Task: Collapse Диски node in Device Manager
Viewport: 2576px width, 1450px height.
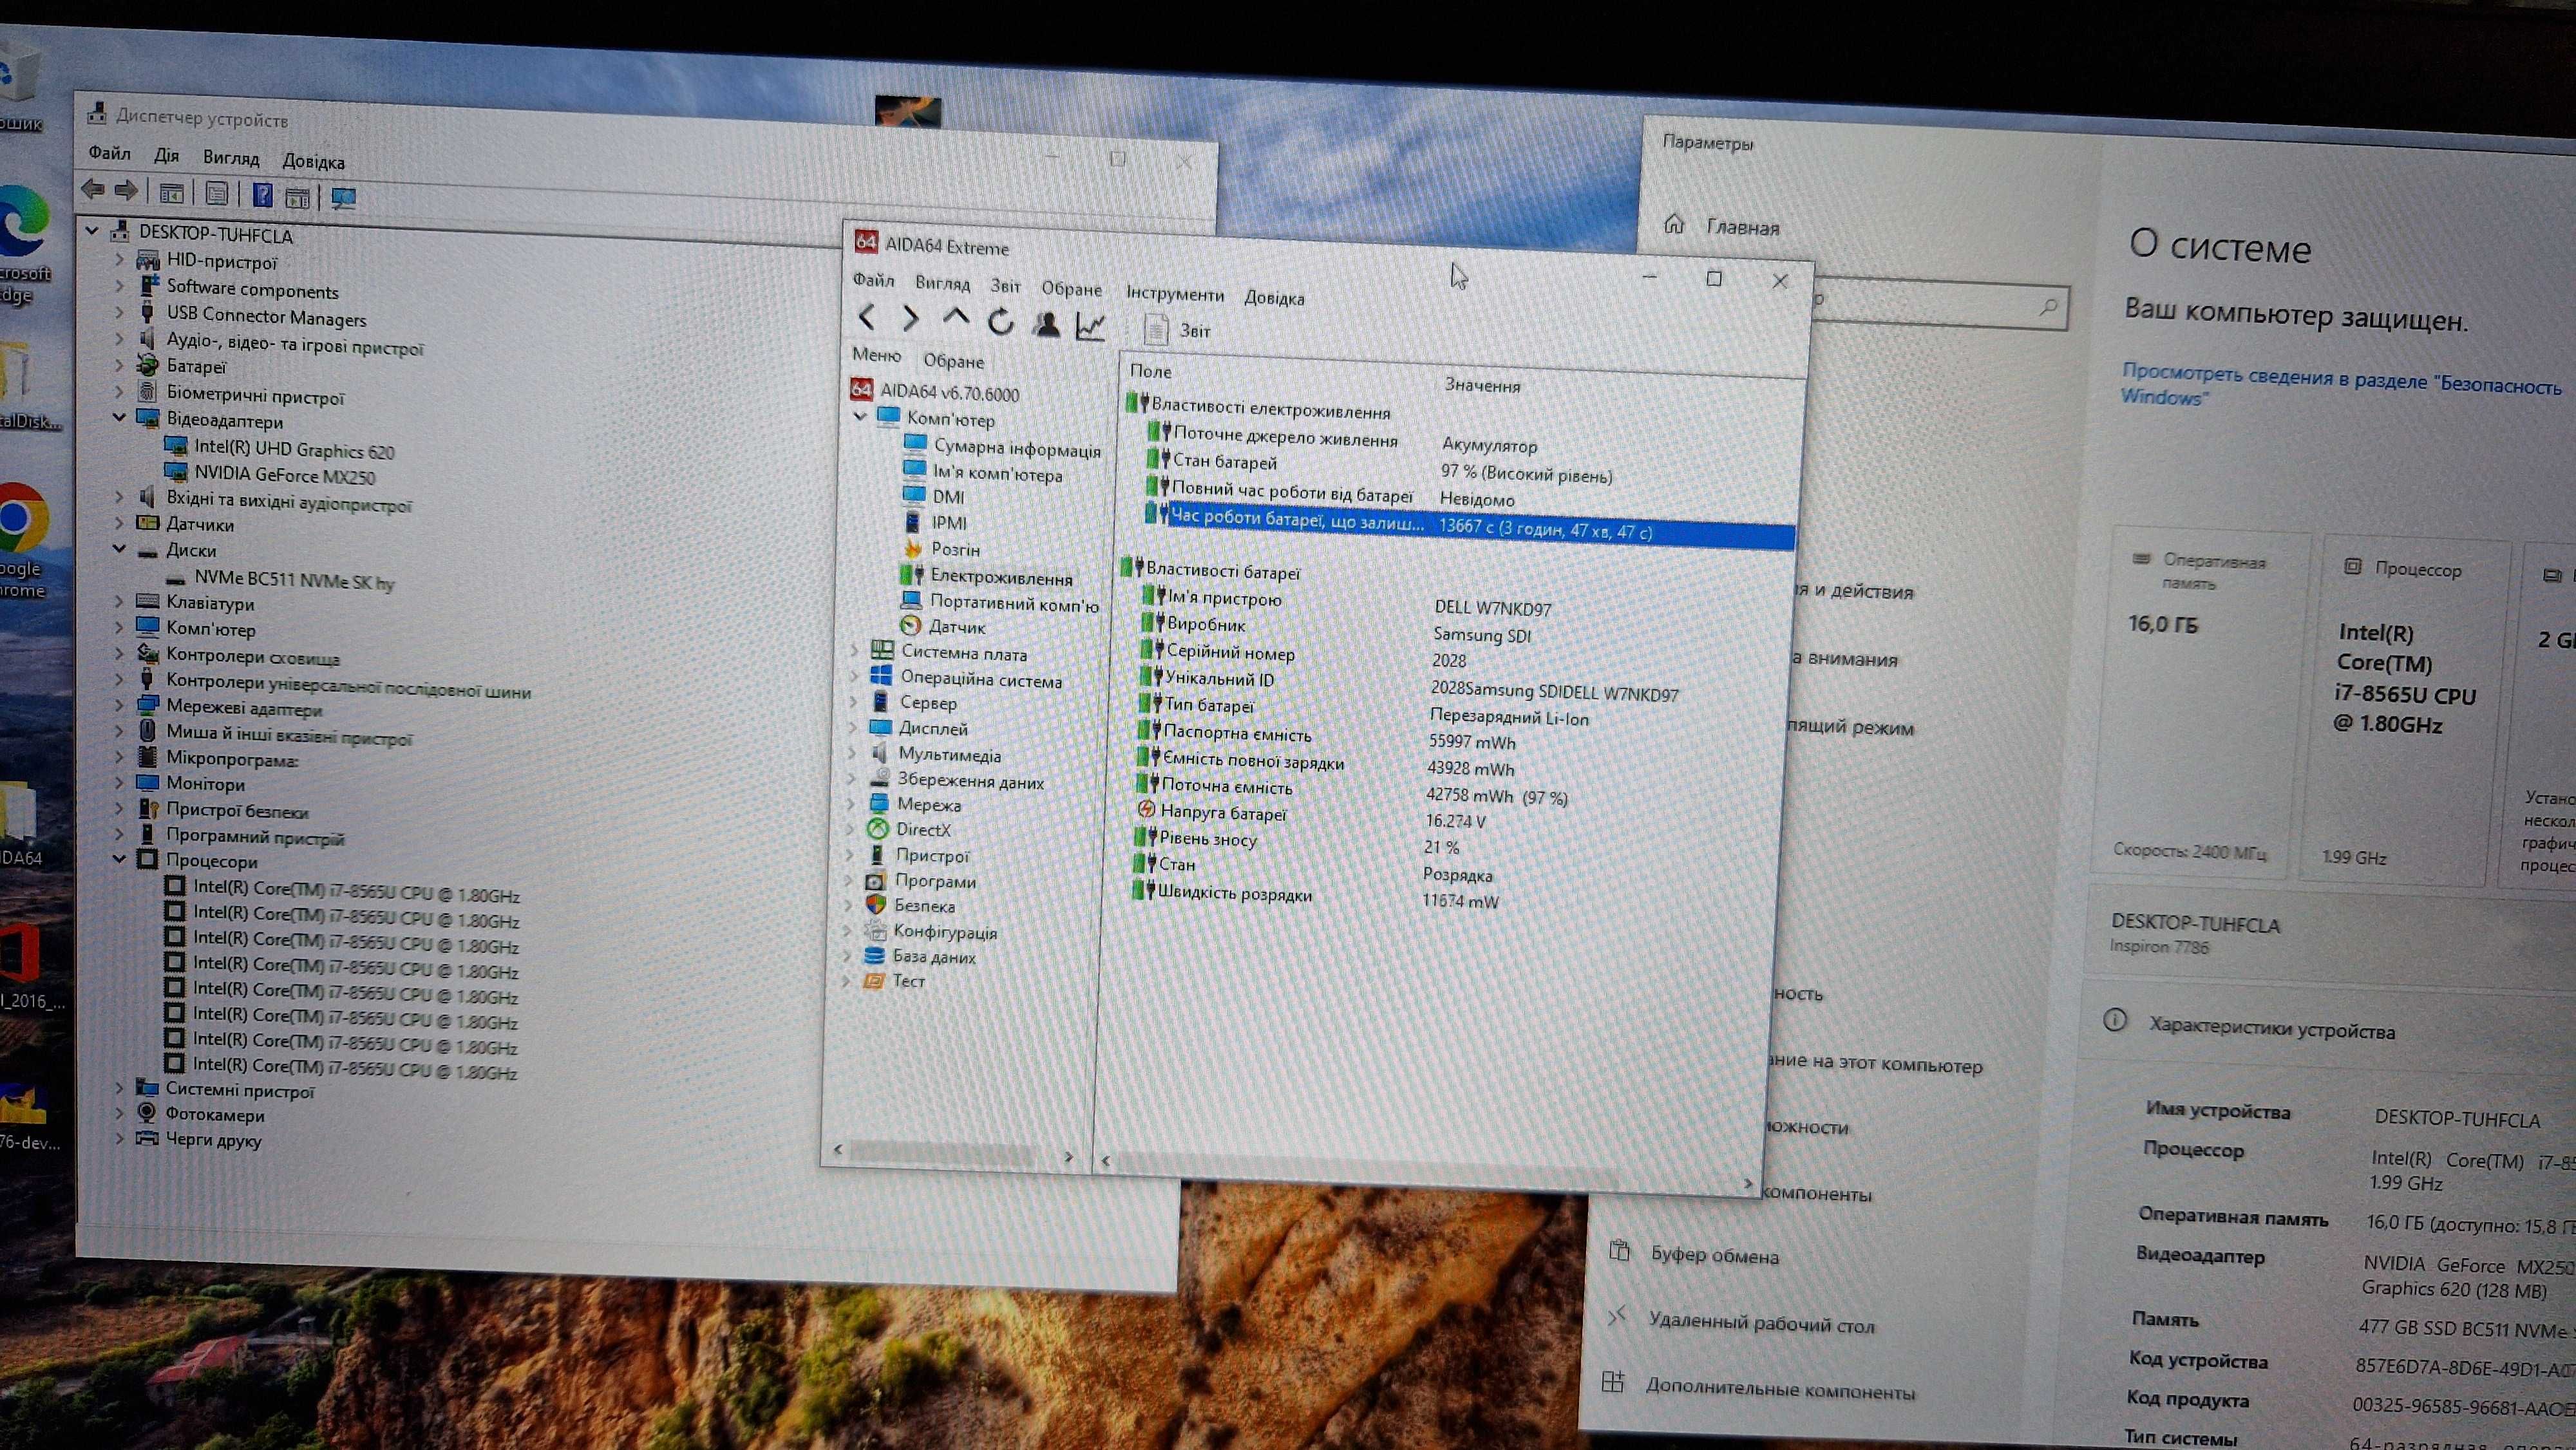Action: click(x=119, y=548)
